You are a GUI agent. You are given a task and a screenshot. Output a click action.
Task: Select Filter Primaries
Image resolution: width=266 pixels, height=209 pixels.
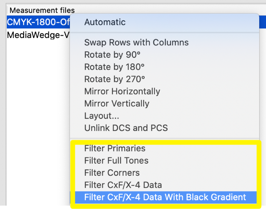pos(166,148)
